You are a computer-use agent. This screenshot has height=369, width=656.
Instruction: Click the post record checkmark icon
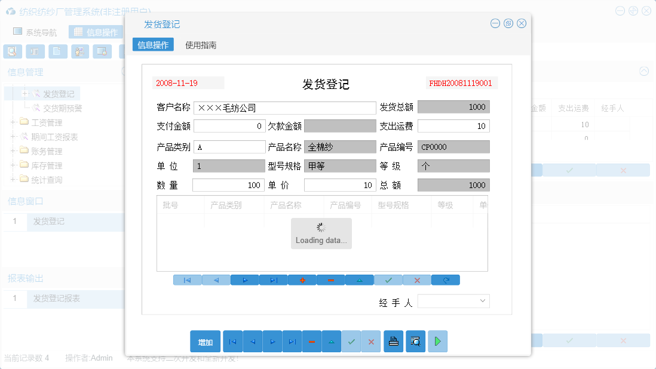pos(388,279)
